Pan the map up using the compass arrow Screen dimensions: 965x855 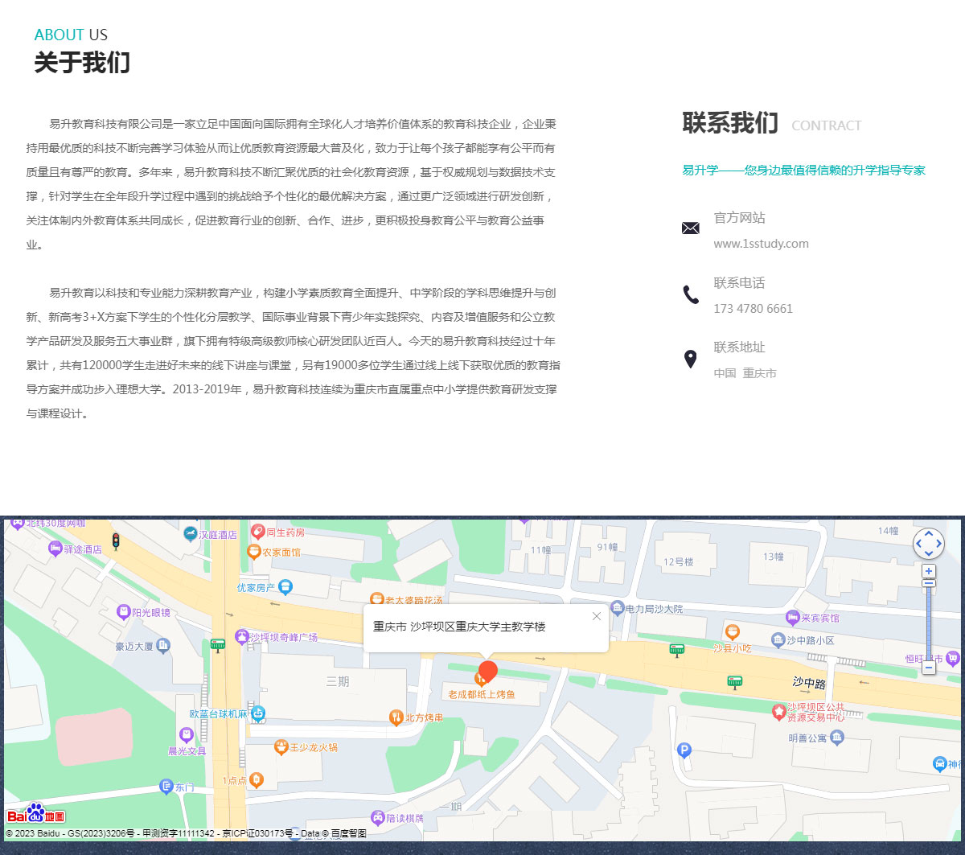929,533
